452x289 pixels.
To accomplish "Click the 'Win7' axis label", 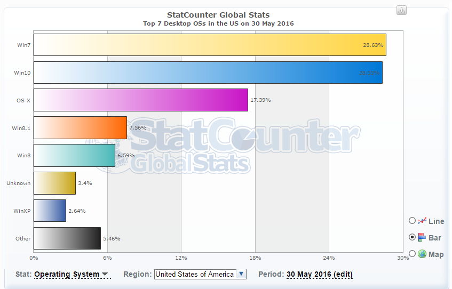I will 23,45.
